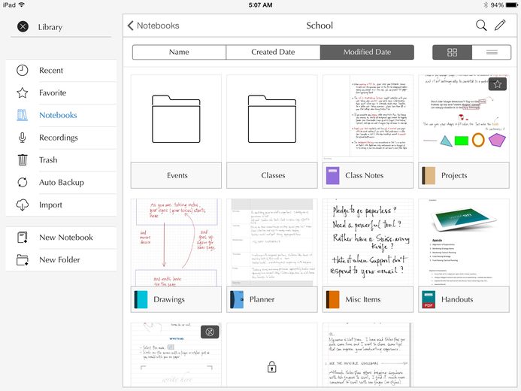The width and height of the screenshot is (521, 391).
Task: Sort by Modified Date
Action: (x=367, y=52)
